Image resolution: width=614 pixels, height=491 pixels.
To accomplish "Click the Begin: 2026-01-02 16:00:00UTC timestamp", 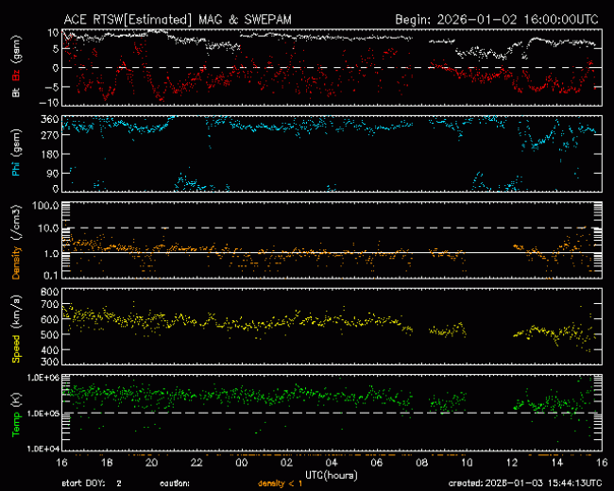I will tap(497, 20).
